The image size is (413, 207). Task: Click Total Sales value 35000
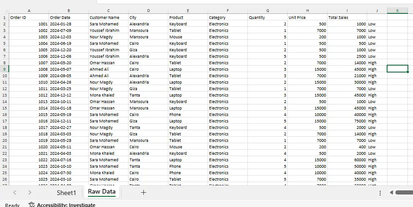(347, 179)
